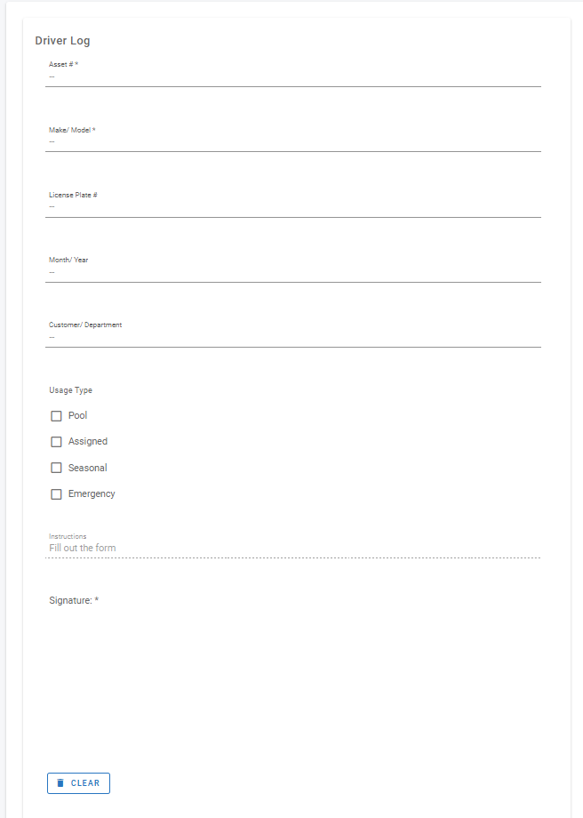583x818 pixels.
Task: Toggle the Emergency checkbox square
Action: click(56, 494)
